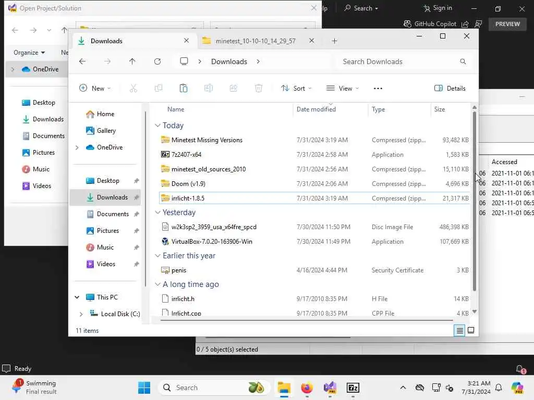
Task: Click the taskbar Search box
Action: coord(213,387)
